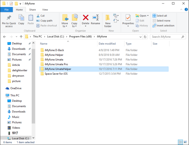Open dmyerson folder in navigation pane
The height and width of the screenshot is (145, 189).
click(x=16, y=76)
